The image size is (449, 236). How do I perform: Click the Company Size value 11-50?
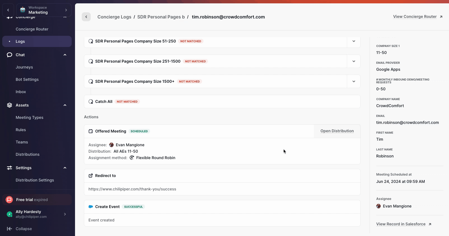point(381,53)
